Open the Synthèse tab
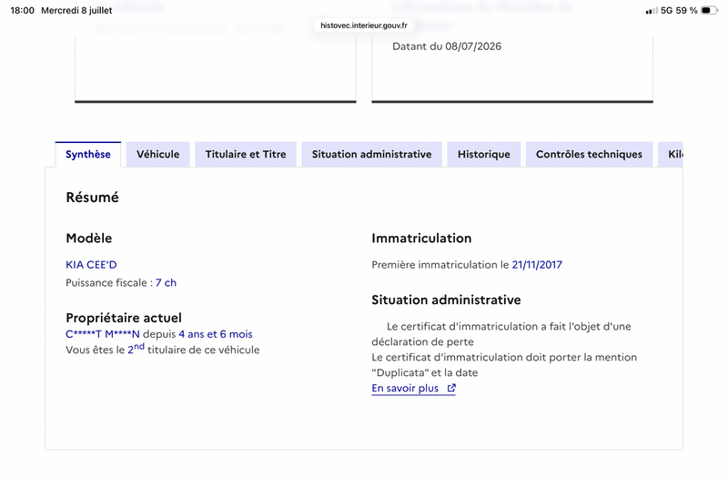 [x=87, y=154]
